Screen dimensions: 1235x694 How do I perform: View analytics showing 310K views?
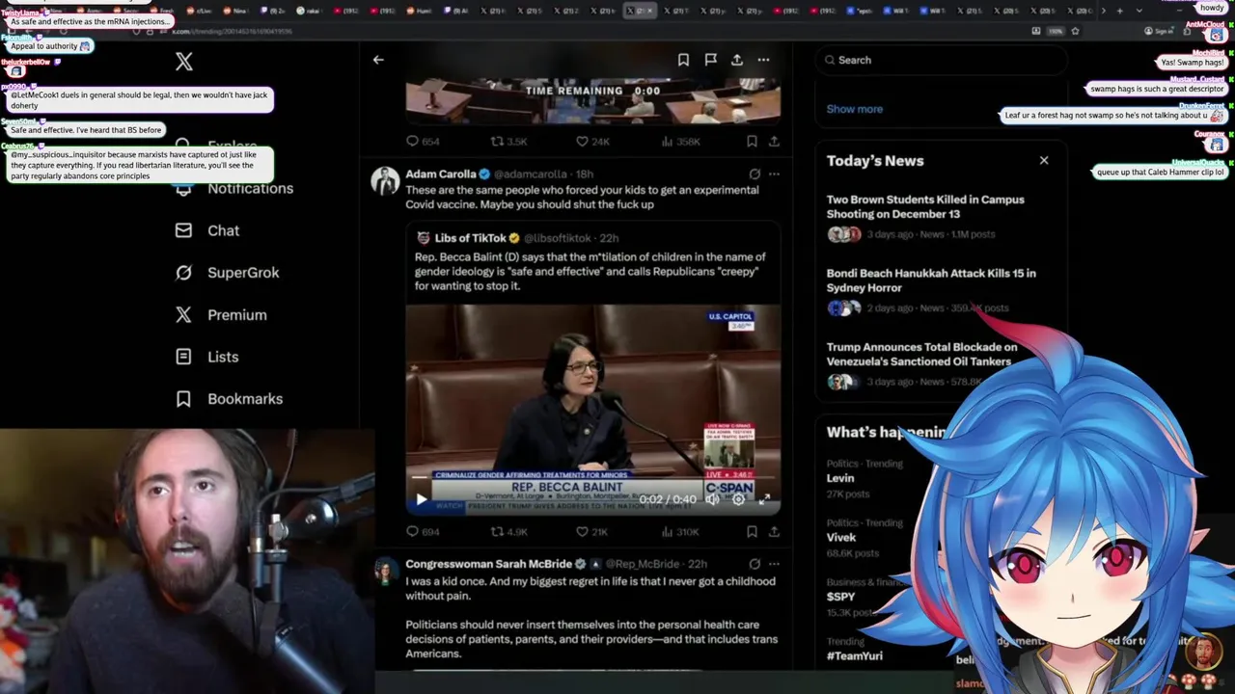point(681,531)
